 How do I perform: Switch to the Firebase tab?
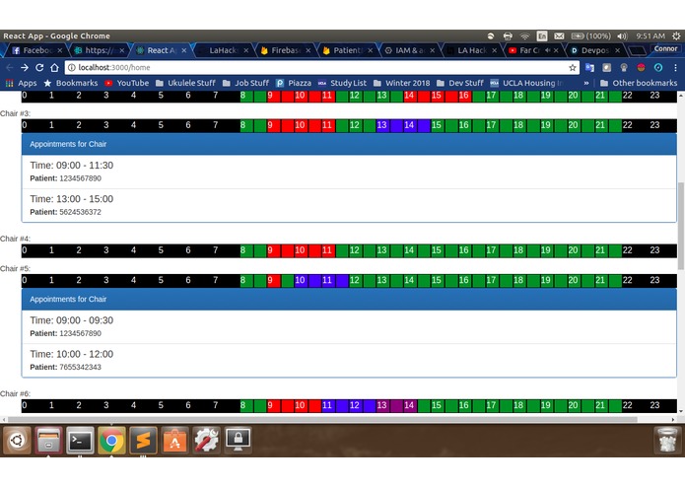285,50
